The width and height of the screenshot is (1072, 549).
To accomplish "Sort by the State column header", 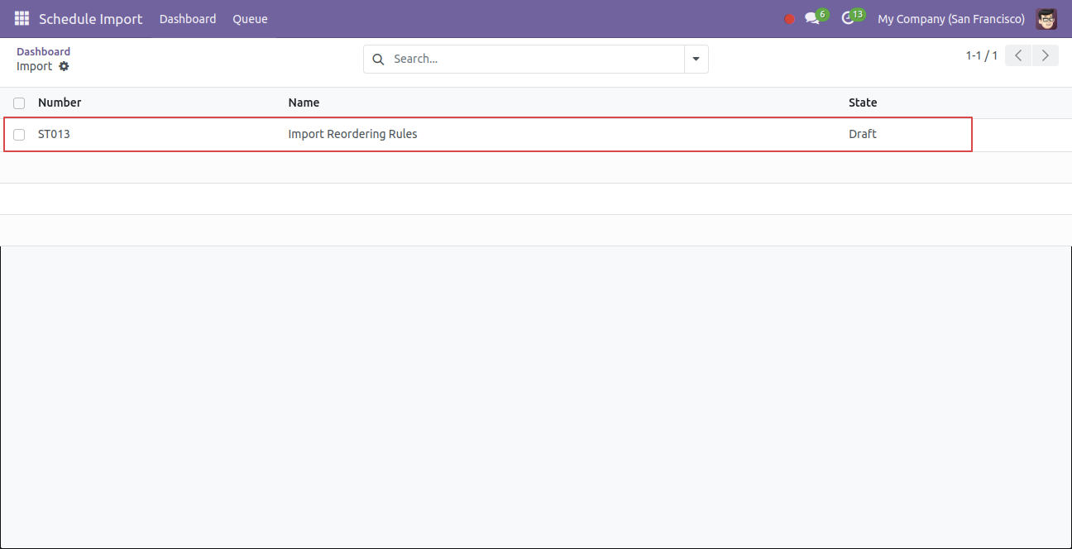I will (x=863, y=103).
